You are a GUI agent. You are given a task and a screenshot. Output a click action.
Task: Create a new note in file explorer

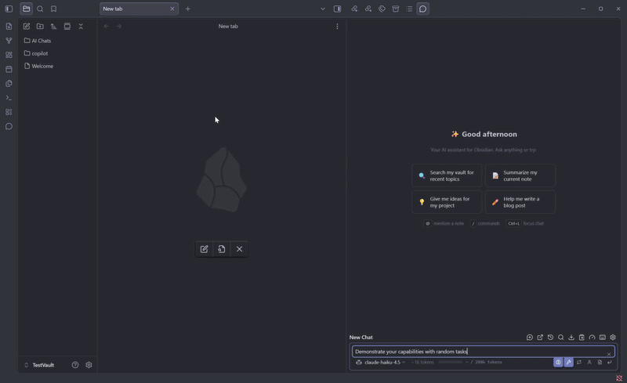click(27, 27)
